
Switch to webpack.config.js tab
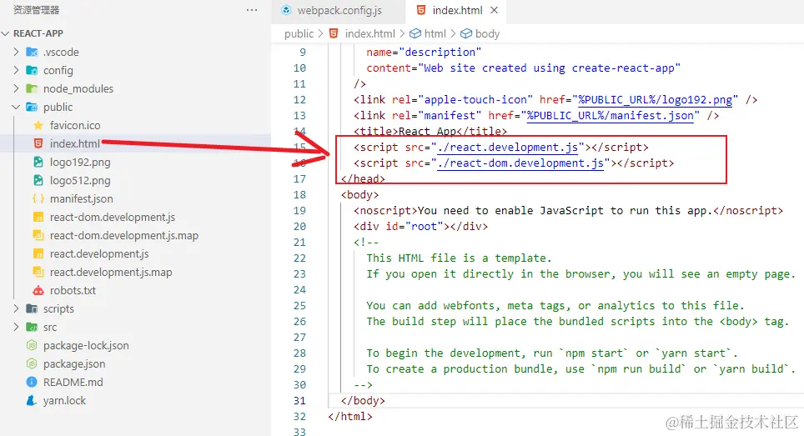(339, 11)
